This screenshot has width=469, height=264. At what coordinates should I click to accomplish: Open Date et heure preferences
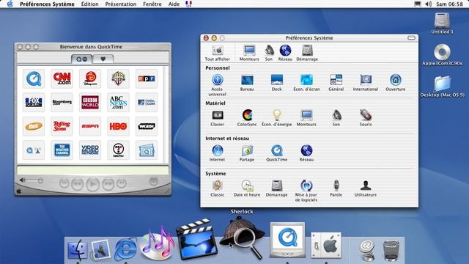pyautogui.click(x=247, y=188)
